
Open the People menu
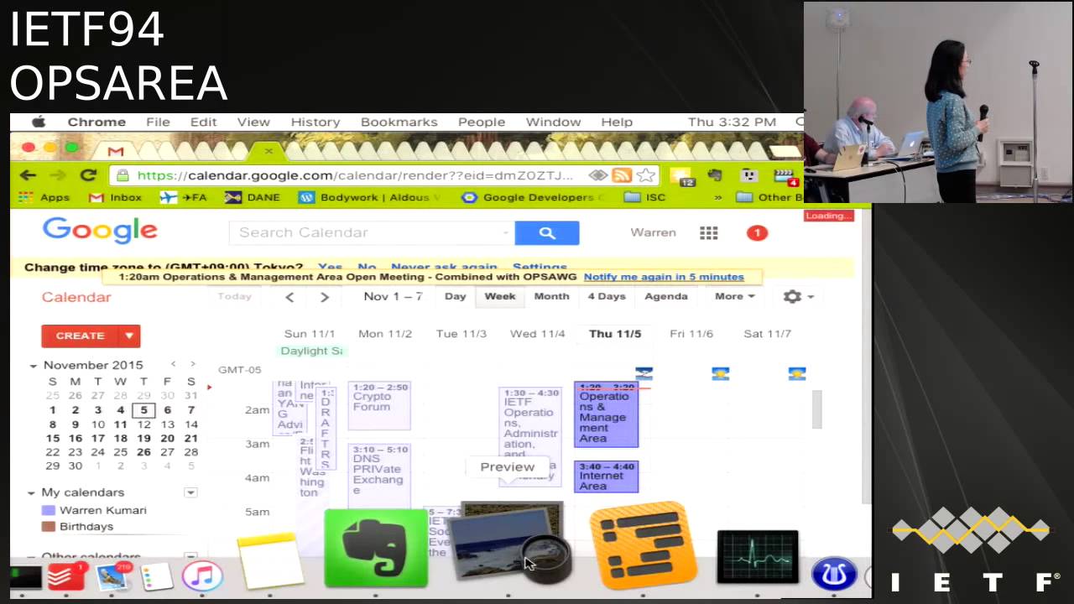tap(482, 122)
